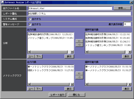The height and width of the screenshot is (99, 134).
Task: Select 単一メトリックグラフ 11:18:19 entry
Action: pos(108,67)
